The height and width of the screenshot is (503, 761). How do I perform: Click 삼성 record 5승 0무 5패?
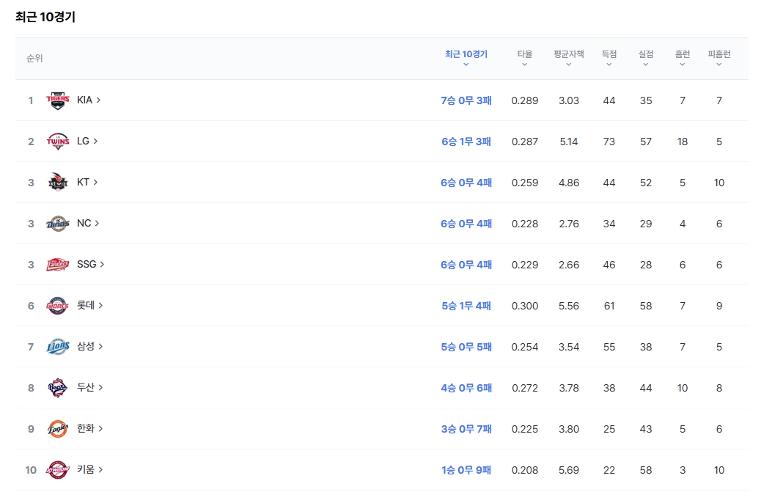tap(466, 347)
